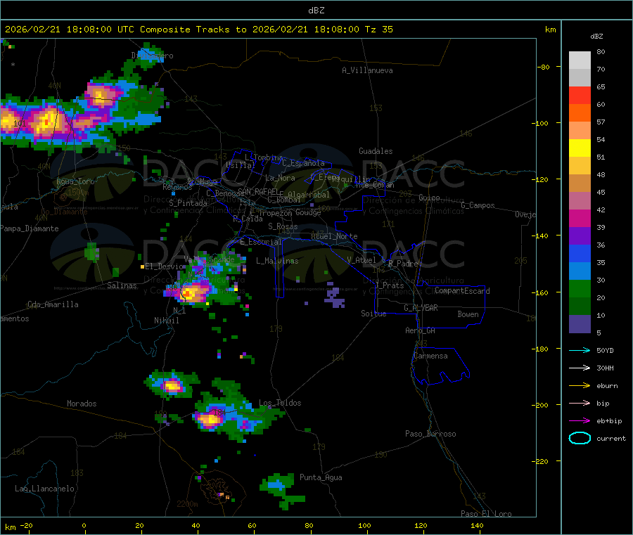The height and width of the screenshot is (535, 633).
Task: Click the 'Cda_Amarilla' map label
Action: pos(53,304)
